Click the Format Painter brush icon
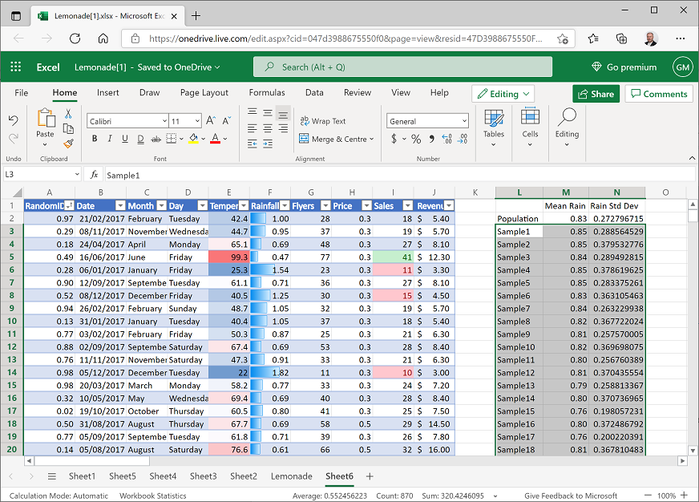 click(x=68, y=143)
